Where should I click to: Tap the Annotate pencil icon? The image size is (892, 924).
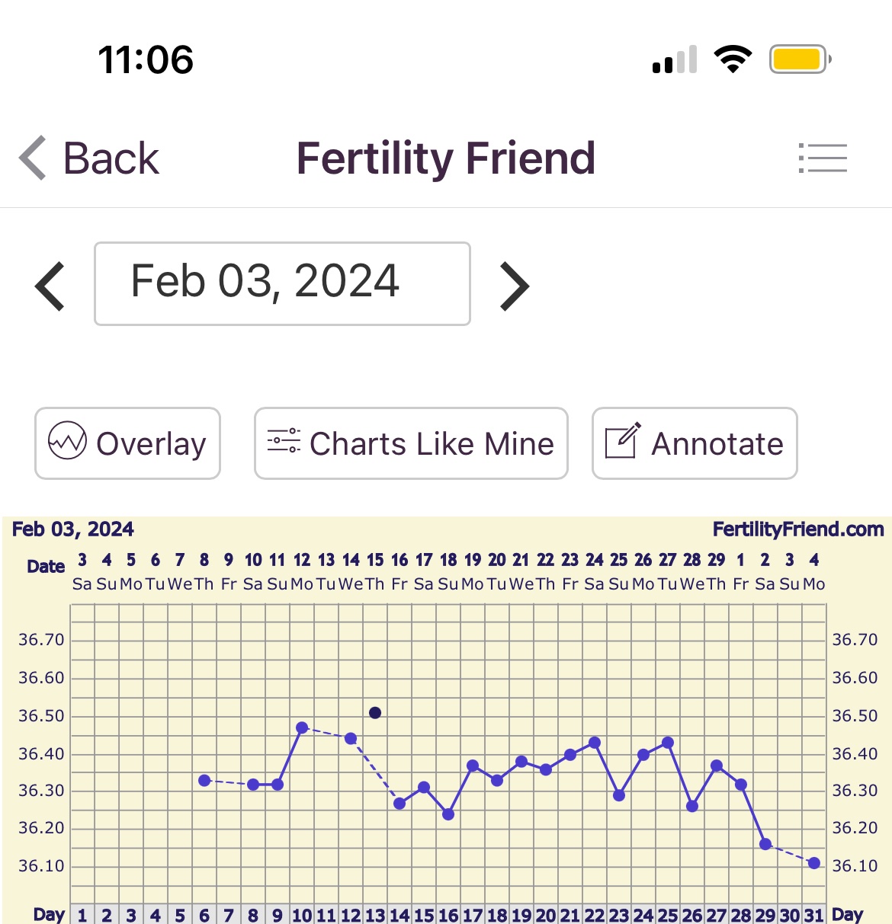pos(622,441)
